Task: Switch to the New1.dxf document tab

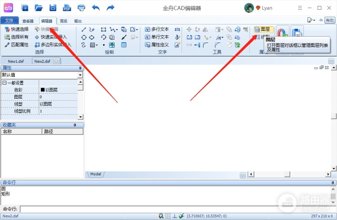Action: click(x=16, y=61)
